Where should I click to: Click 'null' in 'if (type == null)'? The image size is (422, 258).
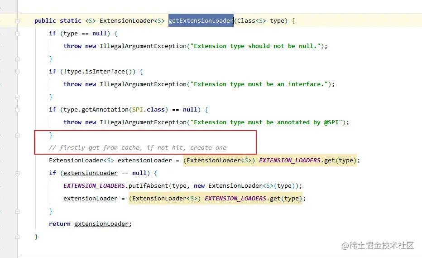tap(100, 34)
